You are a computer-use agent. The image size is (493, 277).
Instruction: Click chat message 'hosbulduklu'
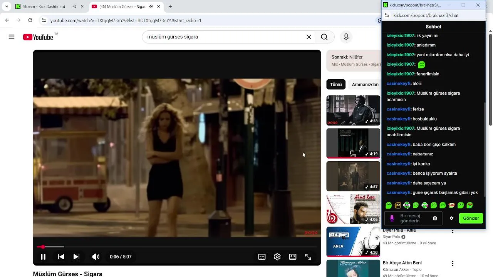(424, 119)
